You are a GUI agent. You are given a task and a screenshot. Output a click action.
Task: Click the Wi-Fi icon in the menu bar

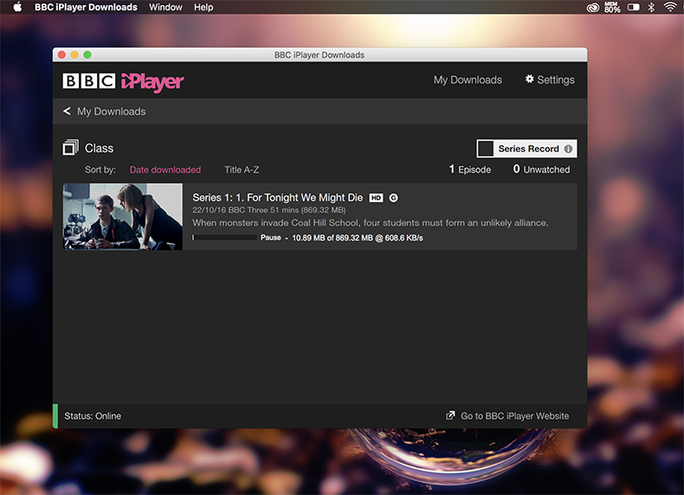pyautogui.click(x=670, y=7)
